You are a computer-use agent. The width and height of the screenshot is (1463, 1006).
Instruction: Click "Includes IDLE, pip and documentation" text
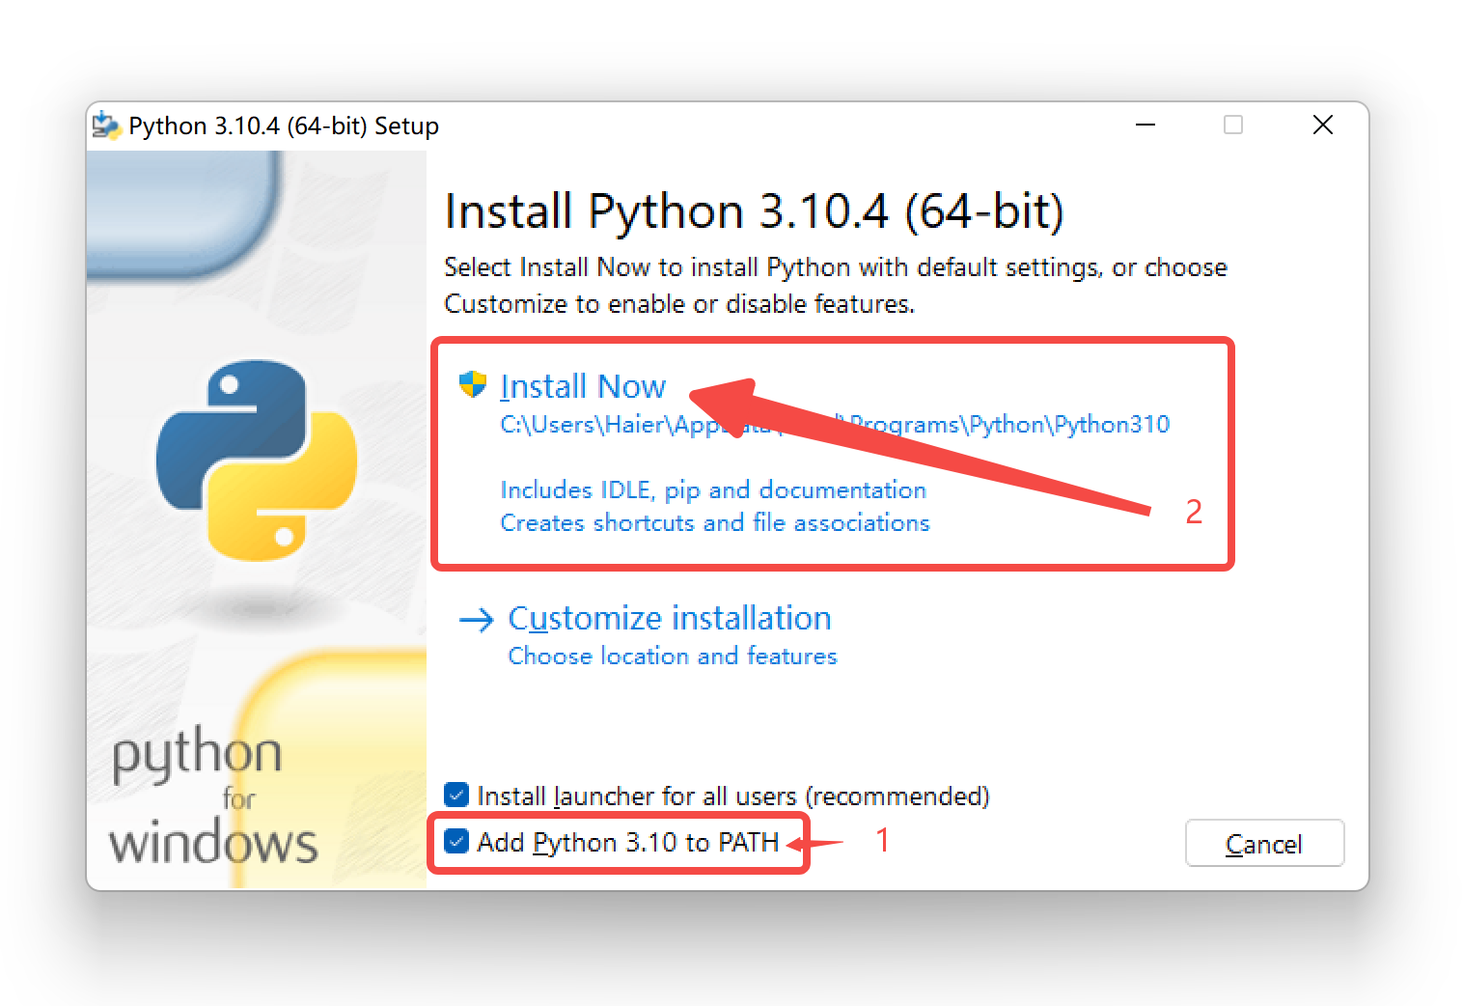click(x=712, y=490)
